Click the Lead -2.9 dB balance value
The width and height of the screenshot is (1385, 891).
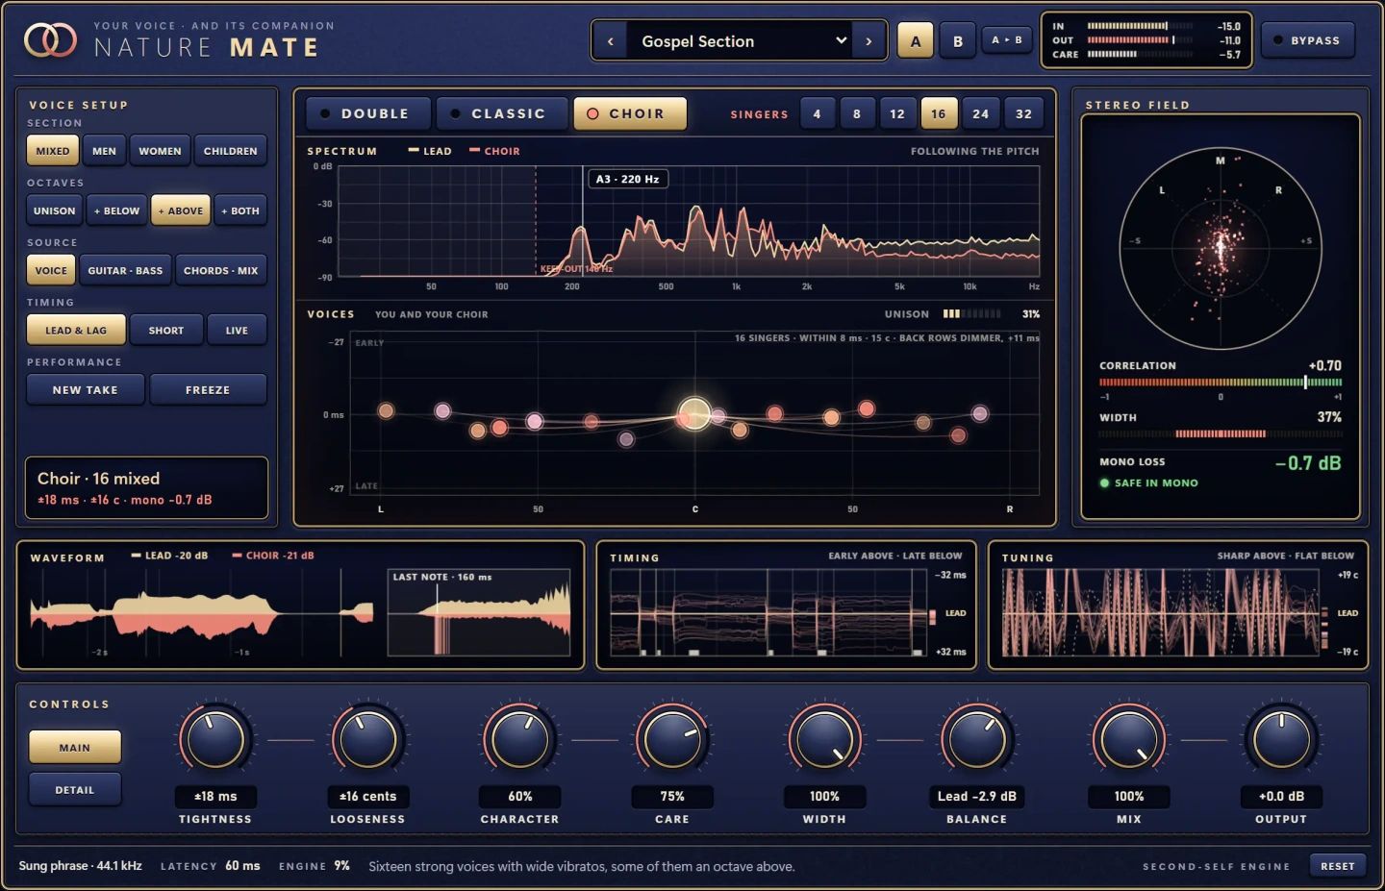976,796
